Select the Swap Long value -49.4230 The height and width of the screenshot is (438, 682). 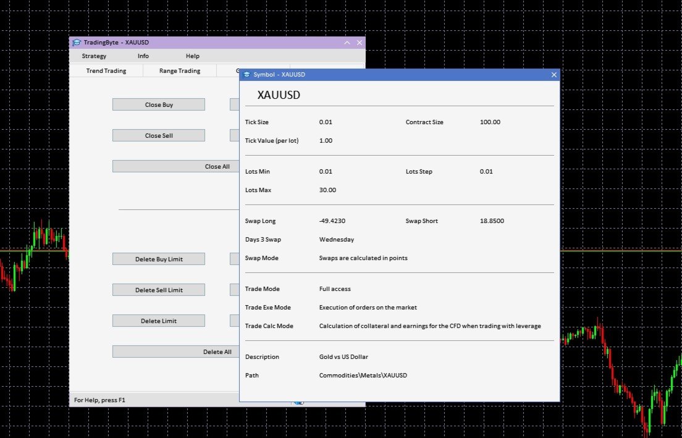click(x=332, y=221)
